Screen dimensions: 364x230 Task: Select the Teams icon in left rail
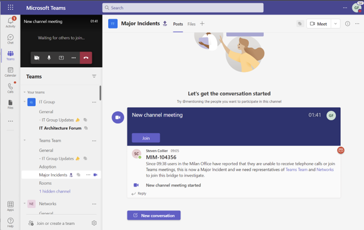11,56
